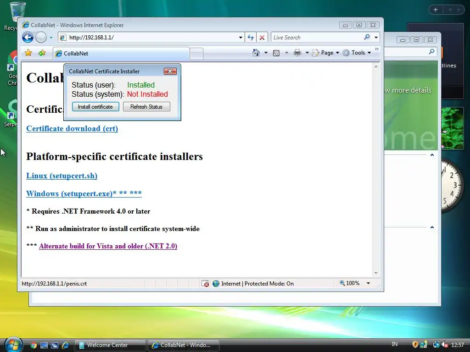Switch to the Welcome Center taskbar button

coord(110,345)
